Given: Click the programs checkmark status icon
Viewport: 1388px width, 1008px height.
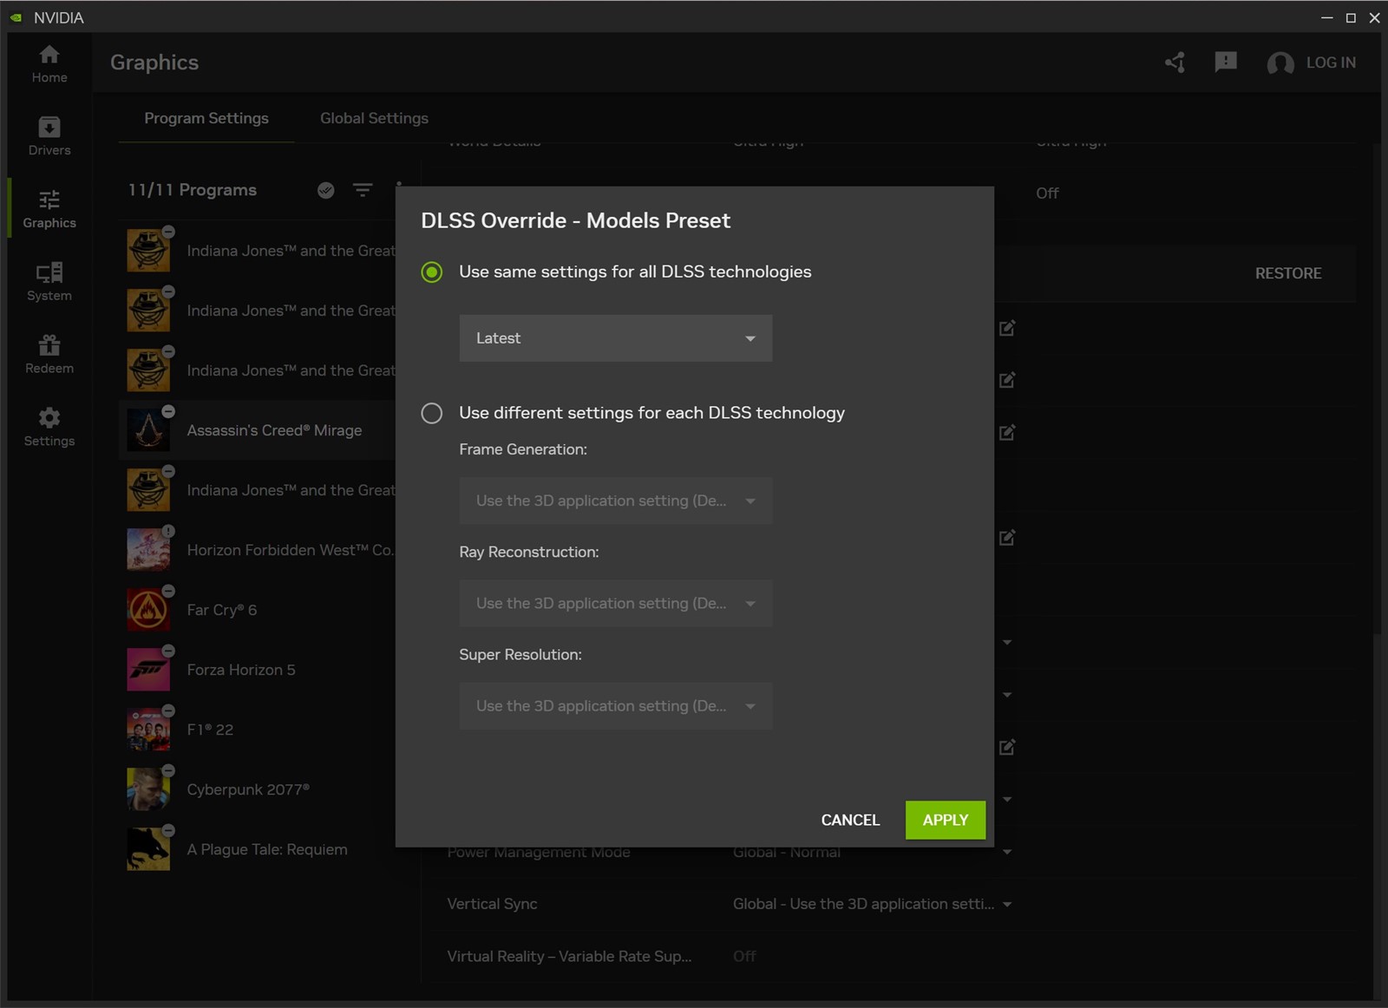Looking at the screenshot, I should tap(326, 190).
